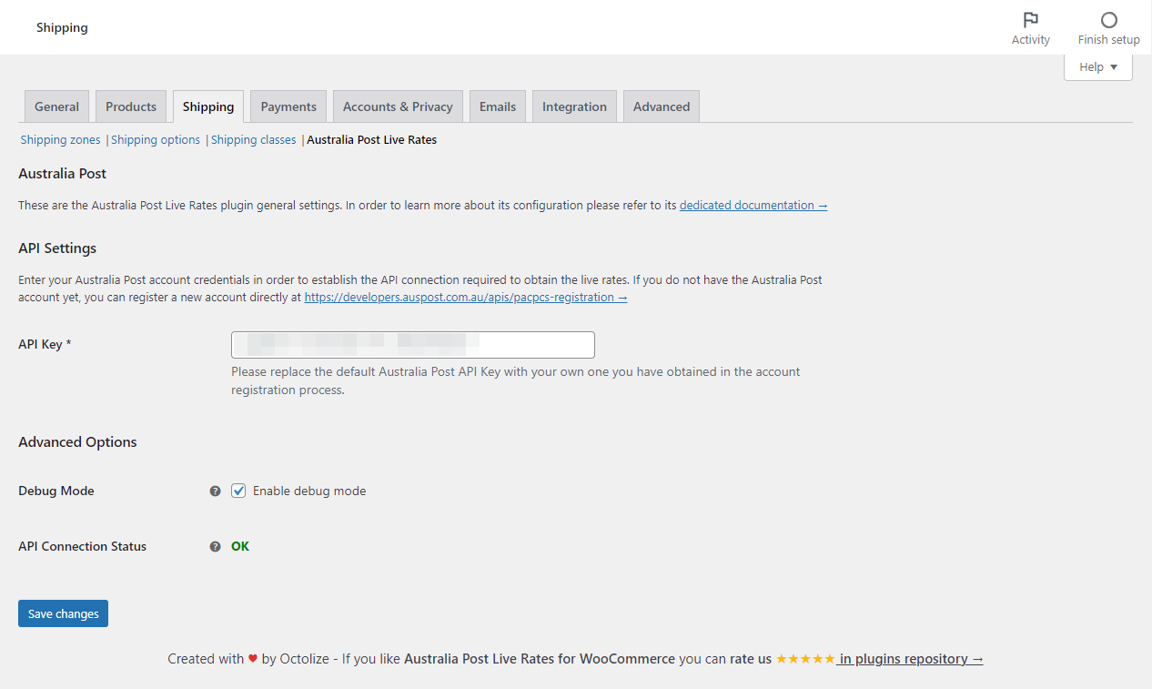Click the green OK status text

(x=240, y=546)
